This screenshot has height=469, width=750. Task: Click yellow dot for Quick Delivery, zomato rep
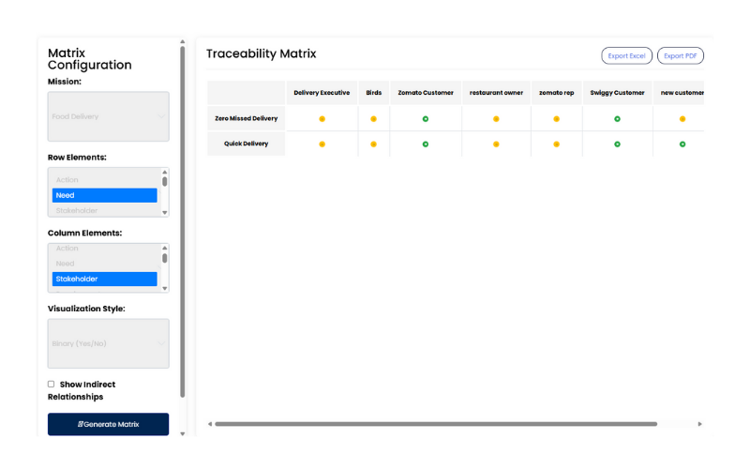[x=556, y=144]
